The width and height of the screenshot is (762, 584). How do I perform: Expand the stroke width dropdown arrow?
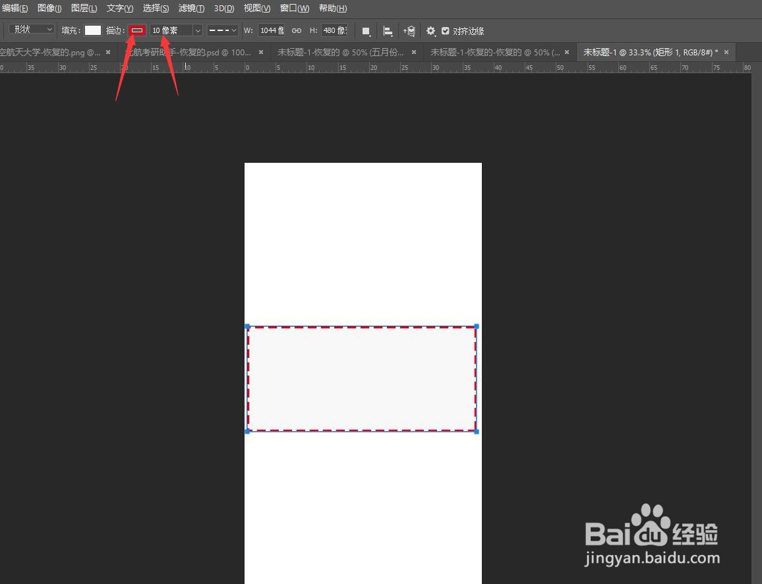pos(197,30)
